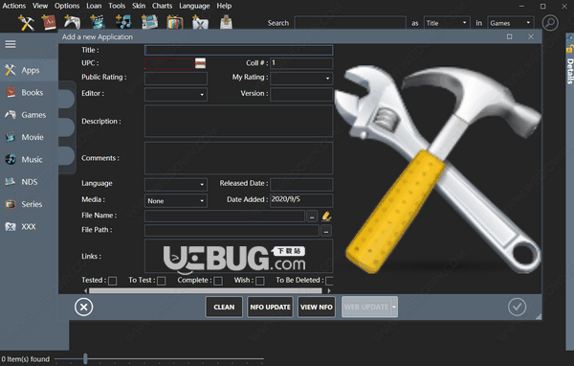Open the Actions menu
This screenshot has width=574, height=366.
[x=14, y=6]
